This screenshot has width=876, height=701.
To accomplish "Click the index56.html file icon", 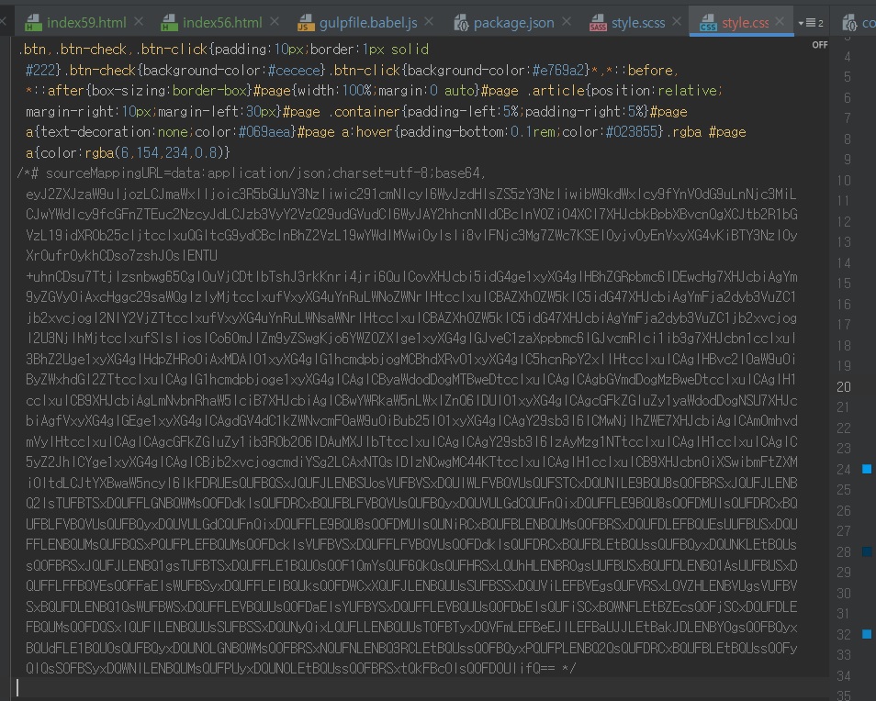I will (x=170, y=23).
